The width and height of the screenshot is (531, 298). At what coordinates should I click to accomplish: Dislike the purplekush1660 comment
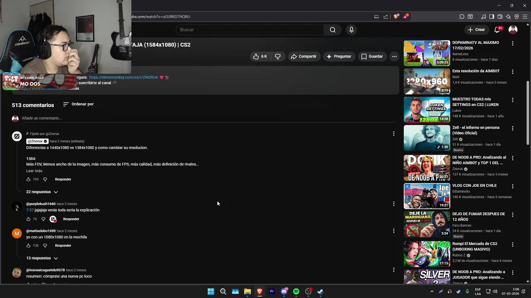pyautogui.click(x=43, y=219)
